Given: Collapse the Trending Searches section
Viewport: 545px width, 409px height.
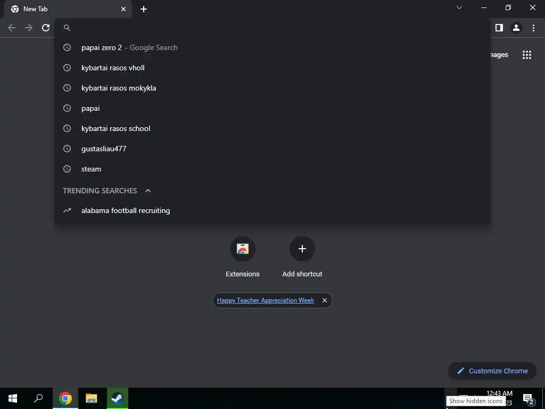Looking at the screenshot, I should point(148,191).
